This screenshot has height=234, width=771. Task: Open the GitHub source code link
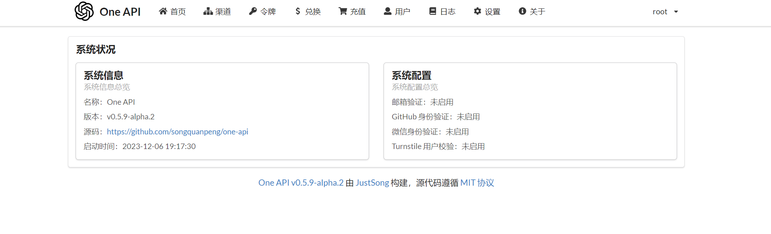[x=177, y=131]
